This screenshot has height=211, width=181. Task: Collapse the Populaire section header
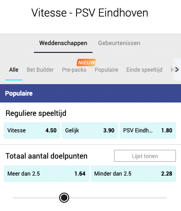tap(90, 93)
